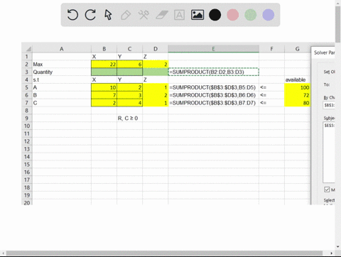
Task: Click yellow cell with value 6 in row 2
Action: (129, 64)
